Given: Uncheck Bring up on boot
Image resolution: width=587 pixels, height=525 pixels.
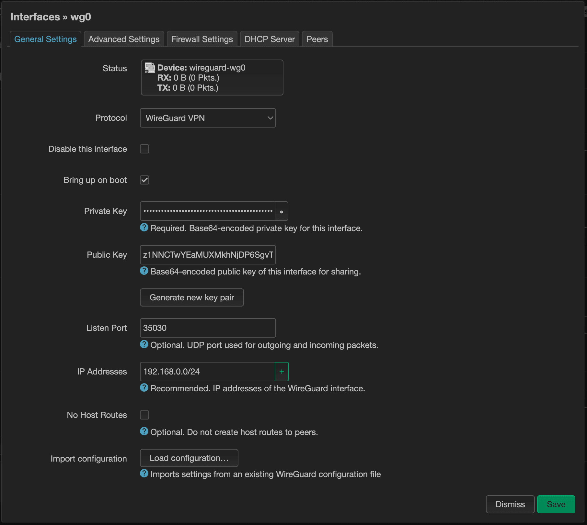Looking at the screenshot, I should pos(144,180).
